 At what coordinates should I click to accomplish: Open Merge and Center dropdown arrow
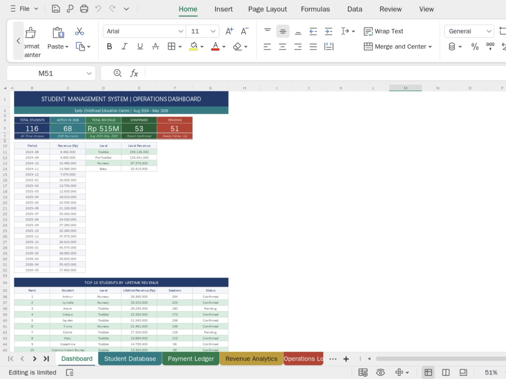[430, 46]
